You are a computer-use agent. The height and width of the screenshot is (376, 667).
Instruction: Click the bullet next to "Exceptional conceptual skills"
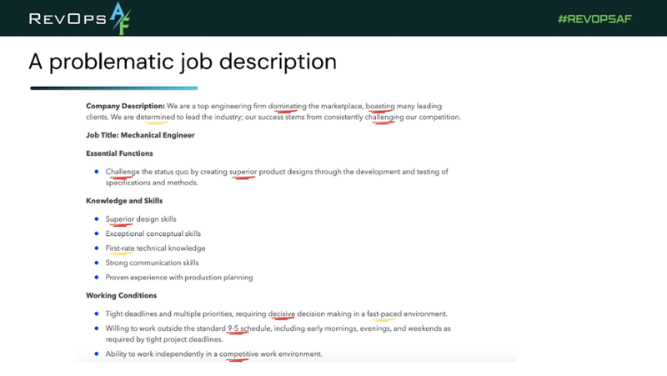point(97,233)
